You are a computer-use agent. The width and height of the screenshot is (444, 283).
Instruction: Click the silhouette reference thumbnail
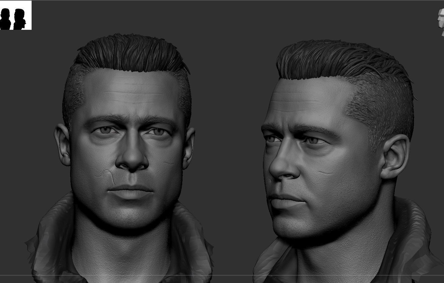point(15,15)
